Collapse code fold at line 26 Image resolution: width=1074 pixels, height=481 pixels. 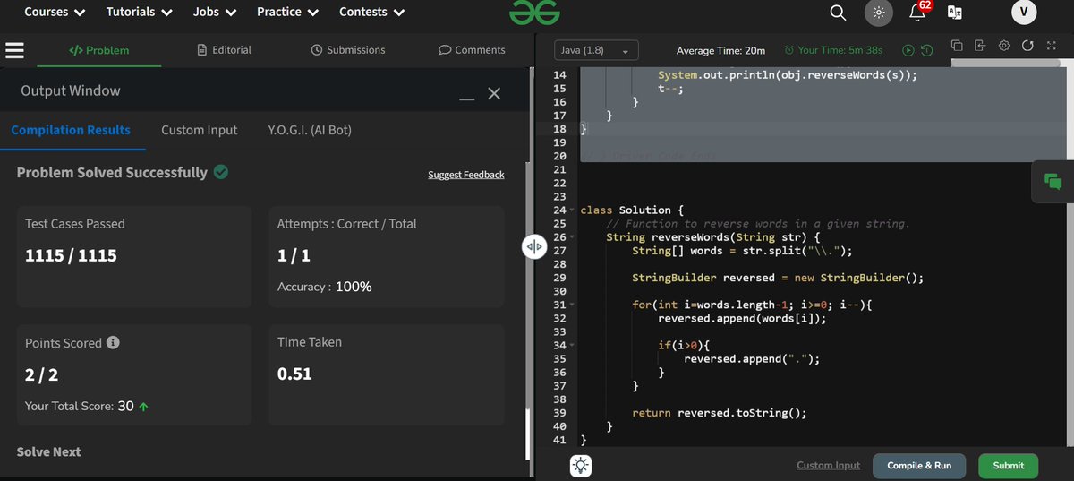click(x=571, y=237)
